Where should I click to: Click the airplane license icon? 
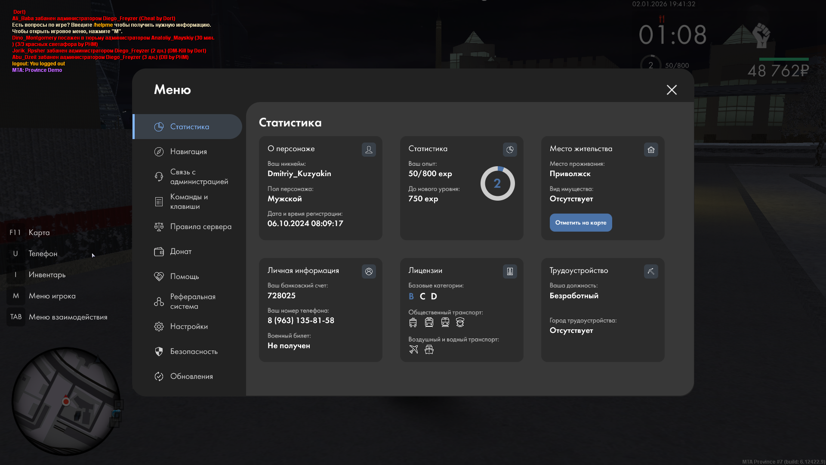click(x=413, y=349)
